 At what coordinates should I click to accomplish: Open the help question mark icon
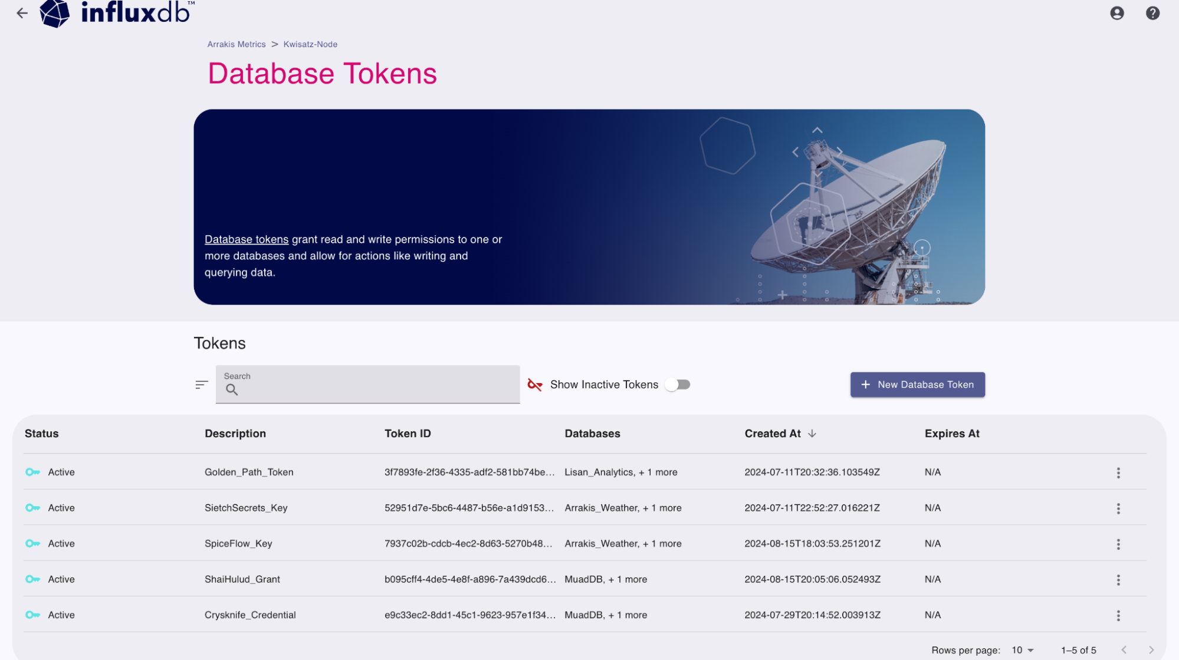[1152, 13]
